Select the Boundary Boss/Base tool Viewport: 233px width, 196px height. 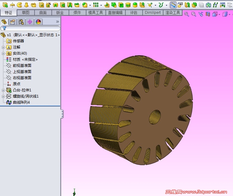click(x=33, y=5)
